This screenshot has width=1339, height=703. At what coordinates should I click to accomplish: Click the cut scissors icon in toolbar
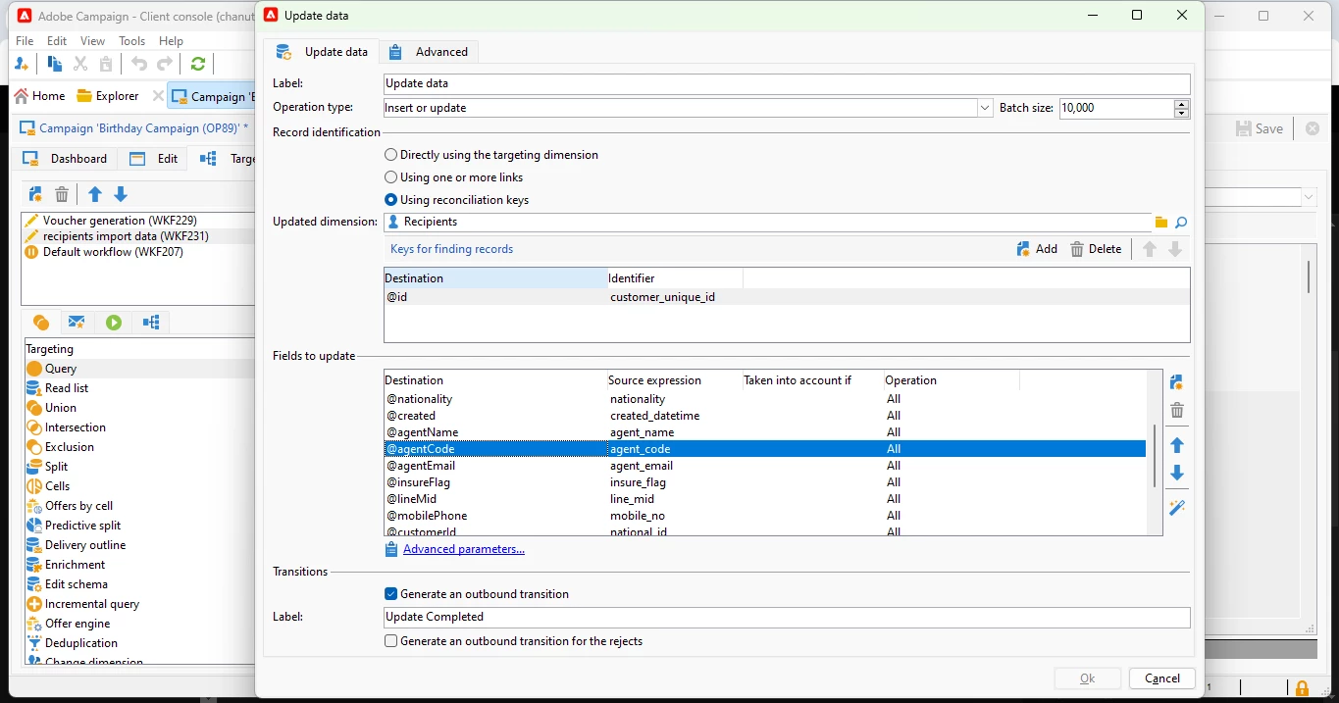(80, 64)
